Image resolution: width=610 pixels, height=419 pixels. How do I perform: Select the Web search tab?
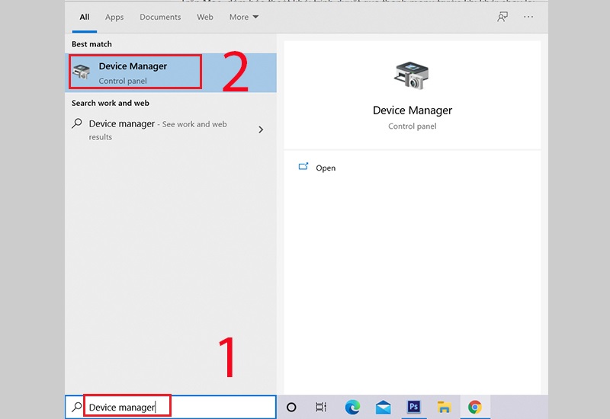tap(205, 17)
